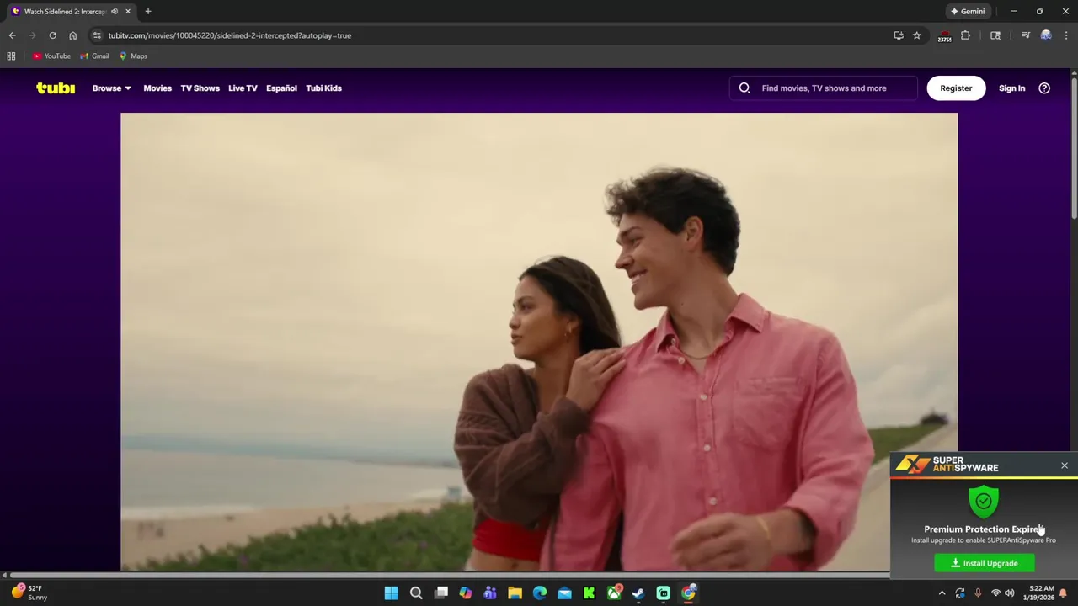Open Tubi Kids section
Viewport: 1078px width, 606px height.
323,88
